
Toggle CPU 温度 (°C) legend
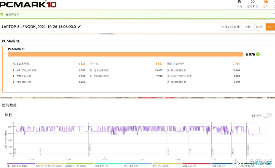[108, 165]
